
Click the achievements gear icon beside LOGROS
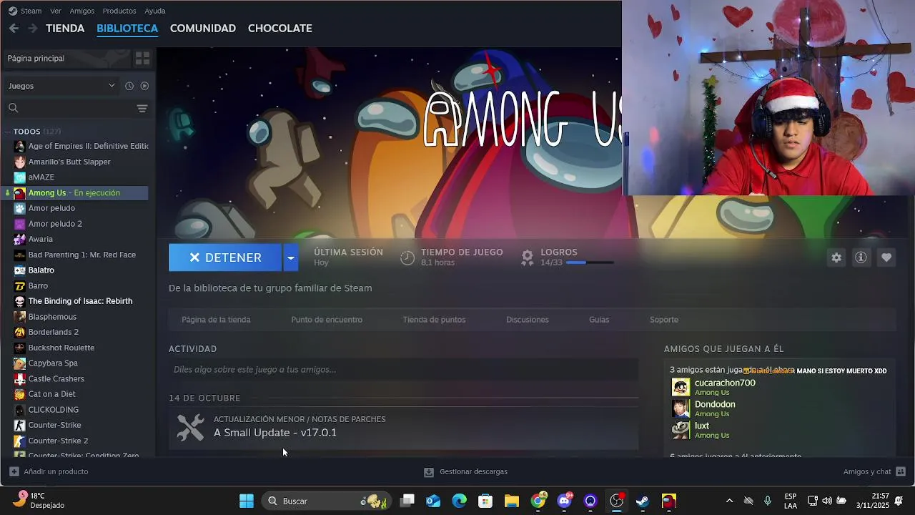pos(528,257)
